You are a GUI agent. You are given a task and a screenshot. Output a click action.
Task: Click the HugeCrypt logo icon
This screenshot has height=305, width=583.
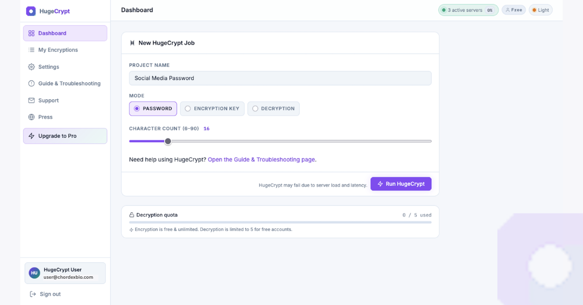(x=31, y=11)
